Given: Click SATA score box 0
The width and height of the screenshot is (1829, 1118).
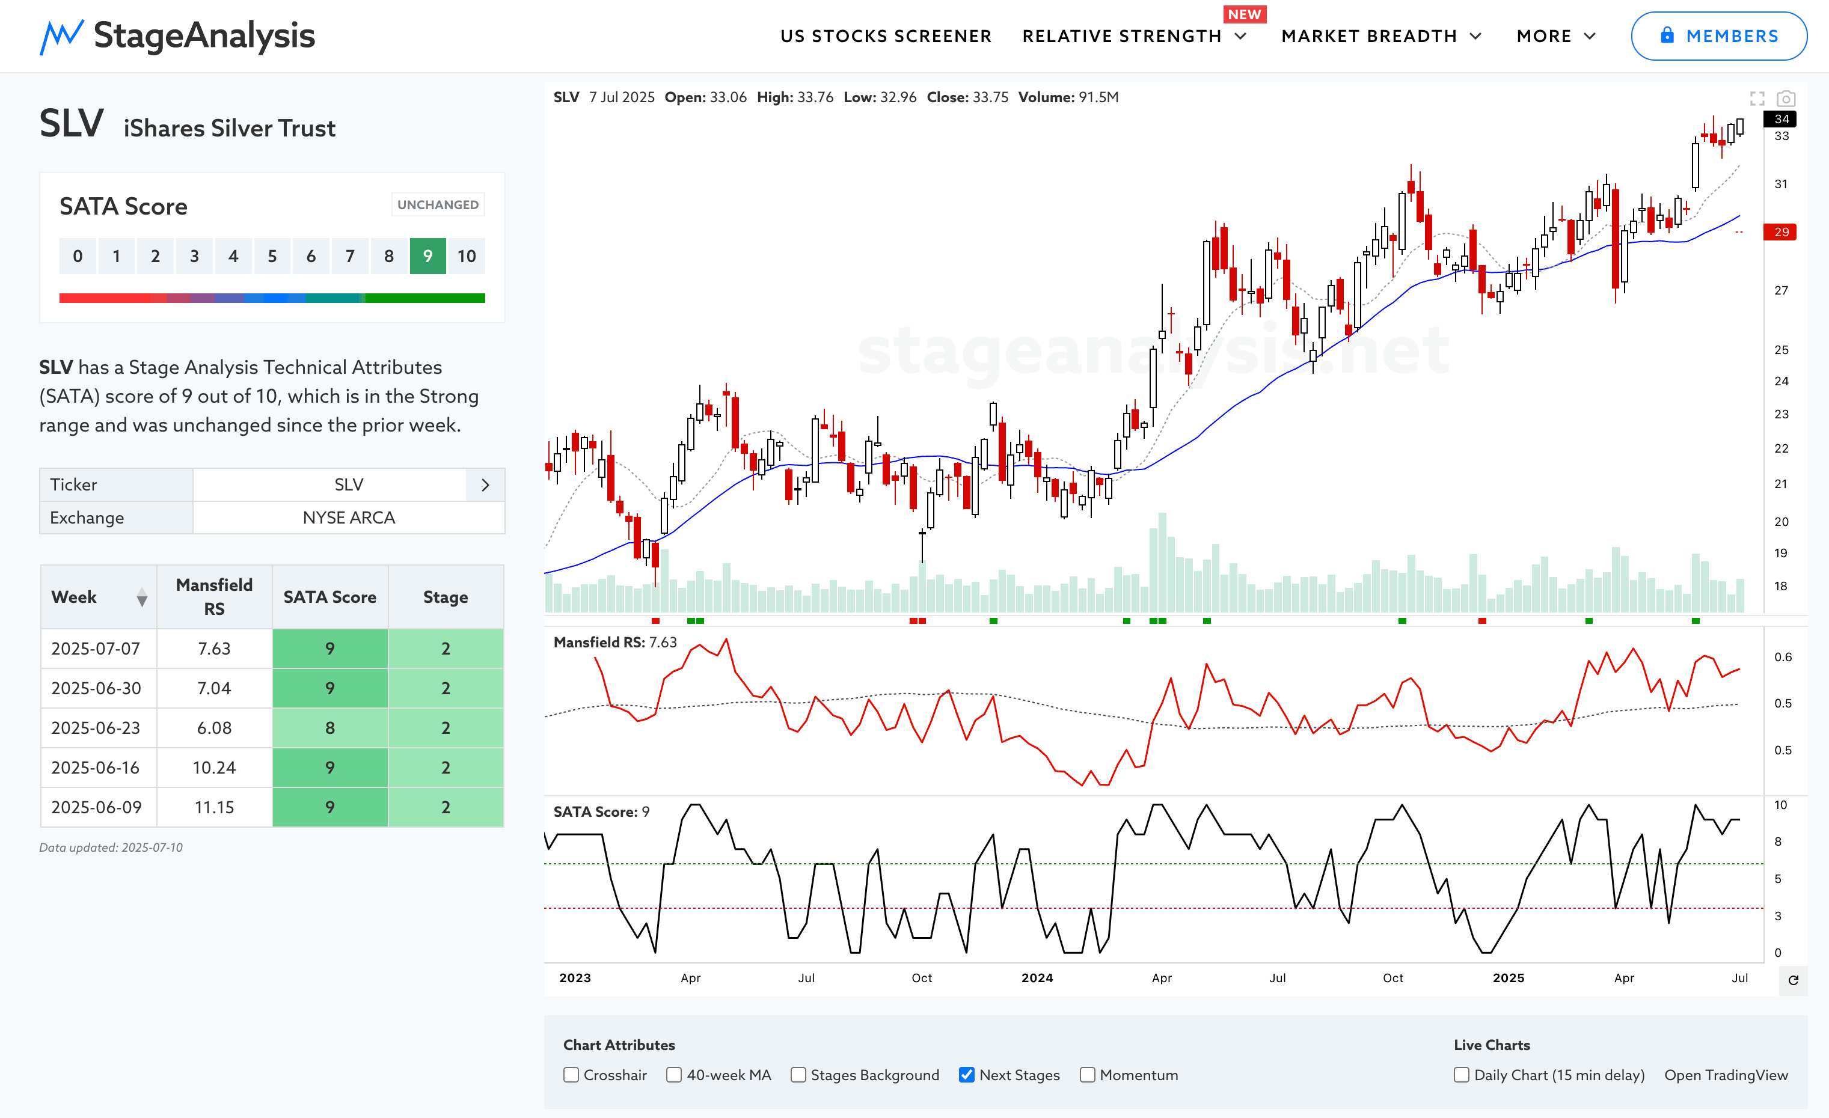Looking at the screenshot, I should point(77,256).
